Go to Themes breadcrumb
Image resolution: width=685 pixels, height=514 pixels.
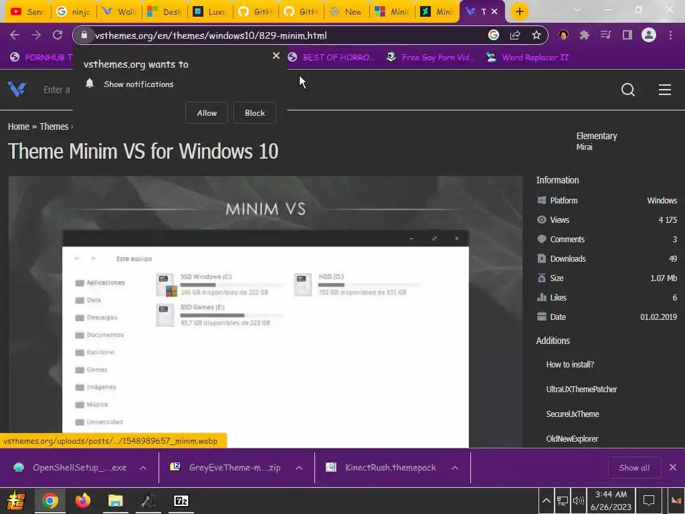point(54,126)
